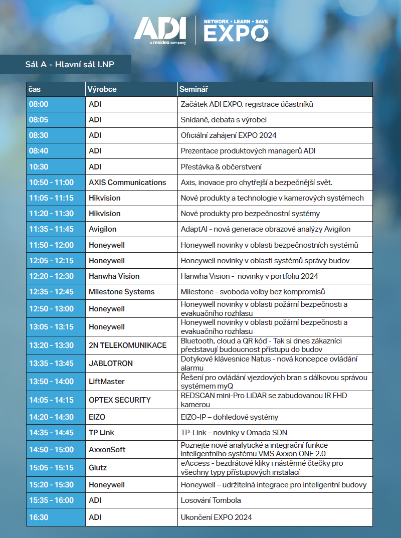Screen dimensions: 401x538
Task: Select the 08:30 time cell
Action: (56, 135)
